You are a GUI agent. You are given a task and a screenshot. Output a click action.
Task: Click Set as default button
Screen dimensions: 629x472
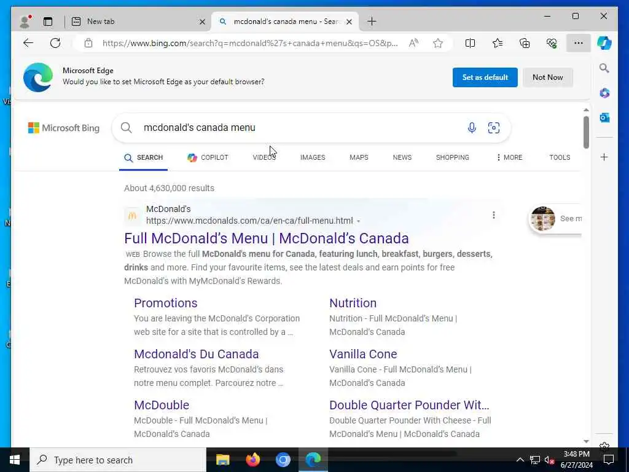(485, 77)
